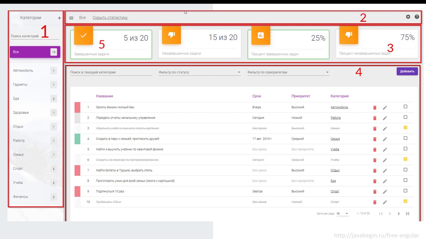
Task: Edit task "Подтянуться 10 раз"
Action: [x=385, y=192]
